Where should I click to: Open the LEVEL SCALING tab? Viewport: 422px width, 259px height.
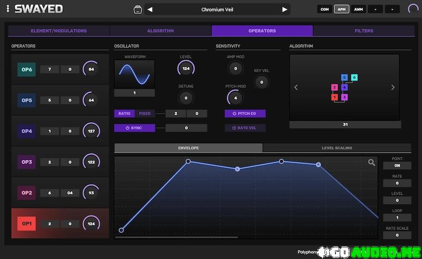[x=337, y=148]
